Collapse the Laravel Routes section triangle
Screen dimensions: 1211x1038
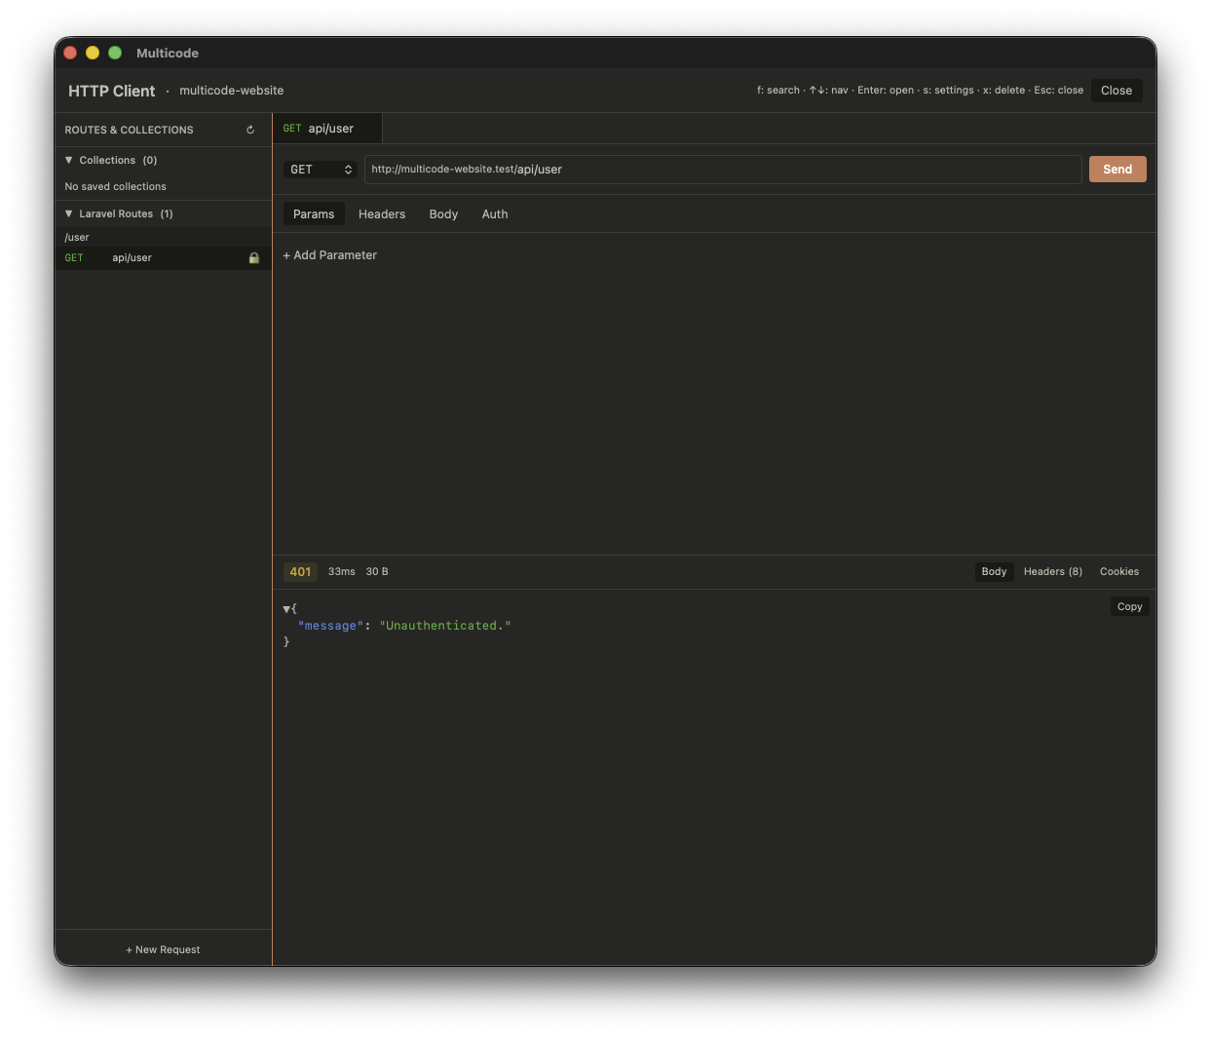click(x=69, y=213)
